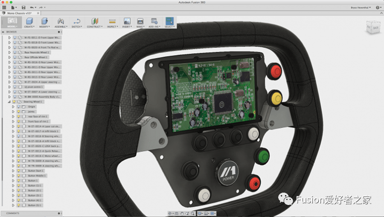The image size is (384, 217).
Task: Open the MAKE 3D print tool
Action: (x=140, y=22)
